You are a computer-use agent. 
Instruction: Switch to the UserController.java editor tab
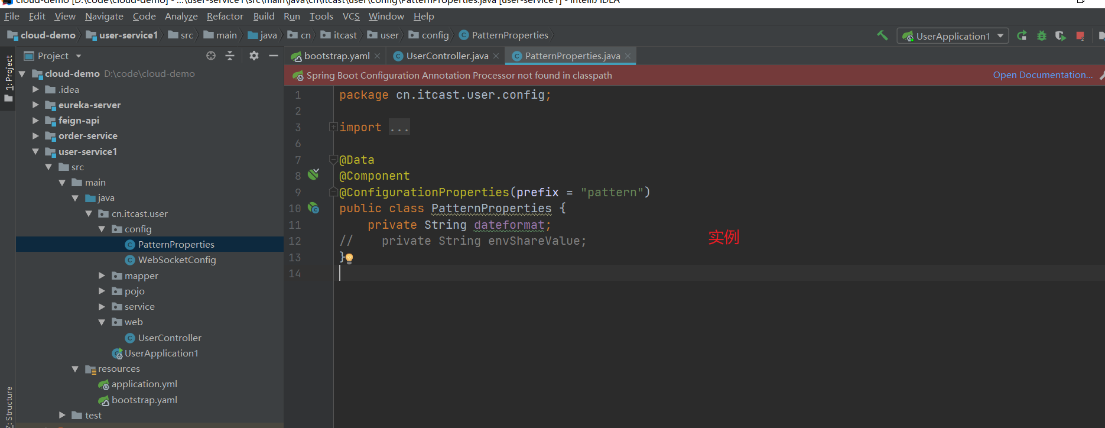click(447, 56)
